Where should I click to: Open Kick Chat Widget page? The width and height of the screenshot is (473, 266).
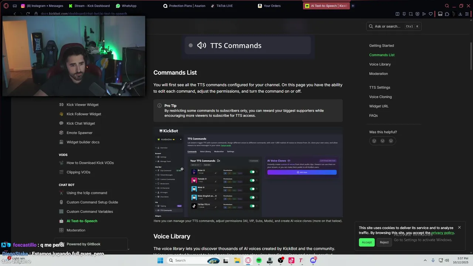81,123
